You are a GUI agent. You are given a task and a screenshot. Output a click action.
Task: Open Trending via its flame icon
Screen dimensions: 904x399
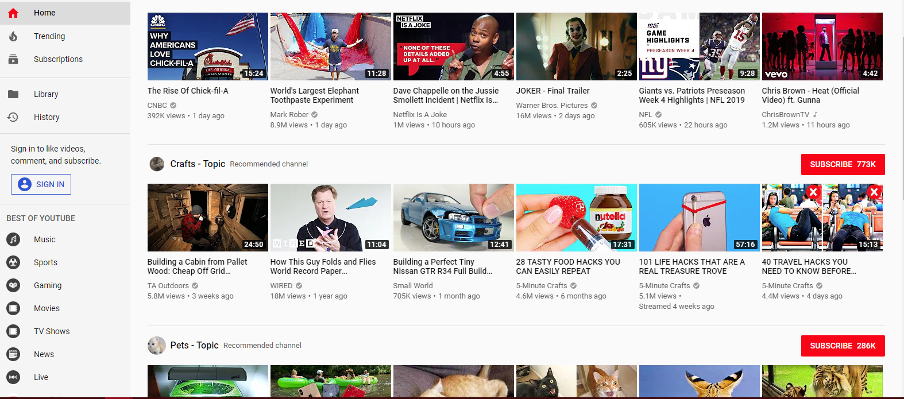click(13, 36)
